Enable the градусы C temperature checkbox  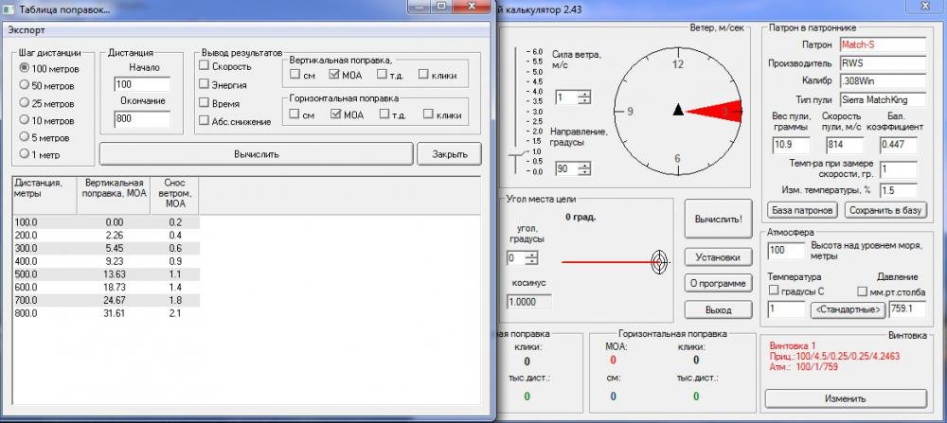pyautogui.click(x=774, y=291)
